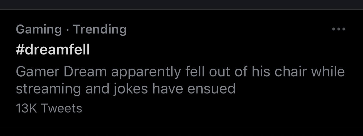Click the word "Dream" in the description

[85, 72]
